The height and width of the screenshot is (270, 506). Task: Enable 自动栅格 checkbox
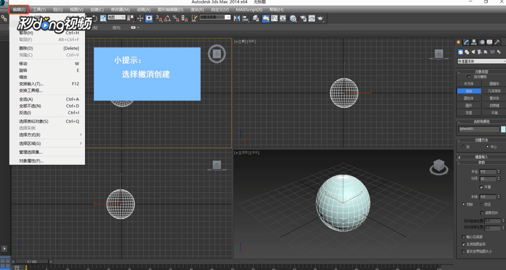(x=469, y=77)
